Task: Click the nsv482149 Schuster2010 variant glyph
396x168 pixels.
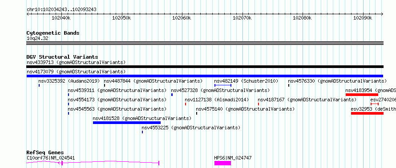Action: 223,85
